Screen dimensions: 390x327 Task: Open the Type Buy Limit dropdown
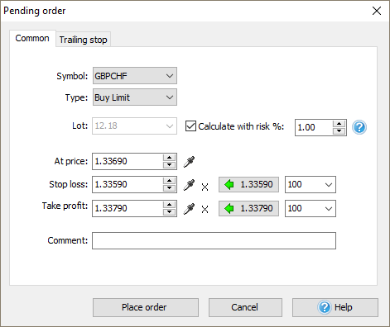[x=135, y=97]
